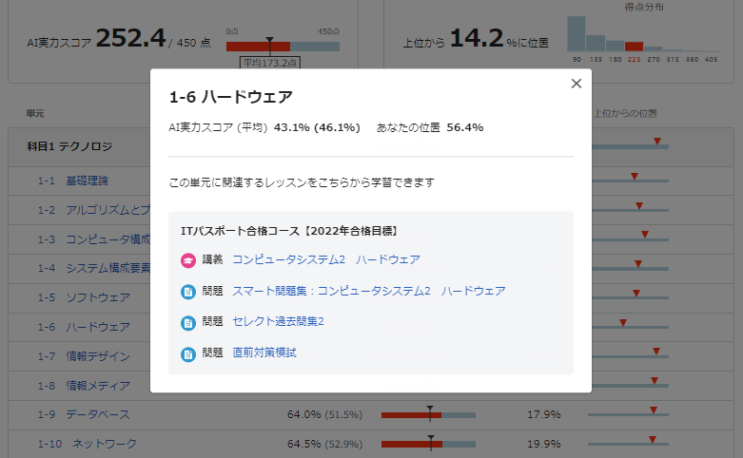Select unit 1-8 情報メディア
Viewport: 743px width, 458px height.
[x=84, y=386]
